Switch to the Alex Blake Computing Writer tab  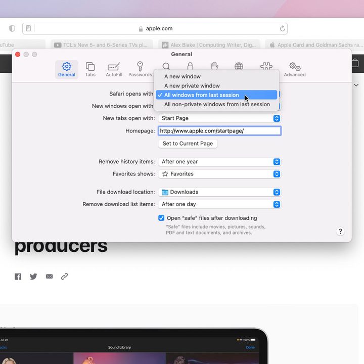click(209, 45)
